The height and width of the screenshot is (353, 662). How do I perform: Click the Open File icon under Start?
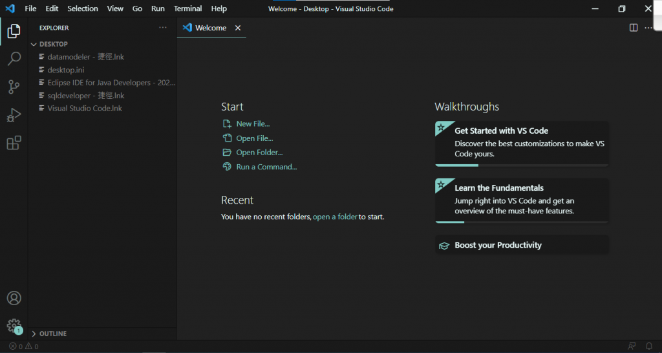click(227, 138)
